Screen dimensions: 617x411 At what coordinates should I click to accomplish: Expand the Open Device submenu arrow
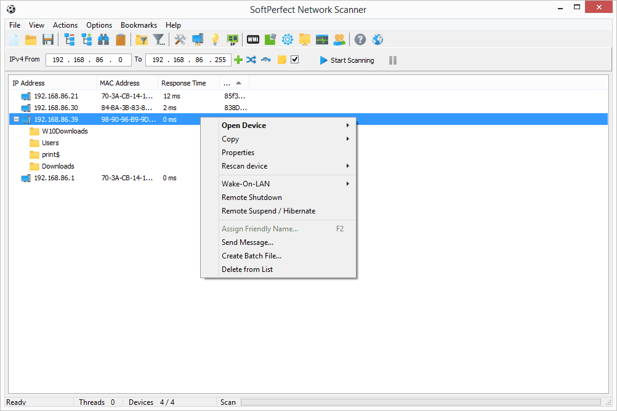(x=347, y=125)
